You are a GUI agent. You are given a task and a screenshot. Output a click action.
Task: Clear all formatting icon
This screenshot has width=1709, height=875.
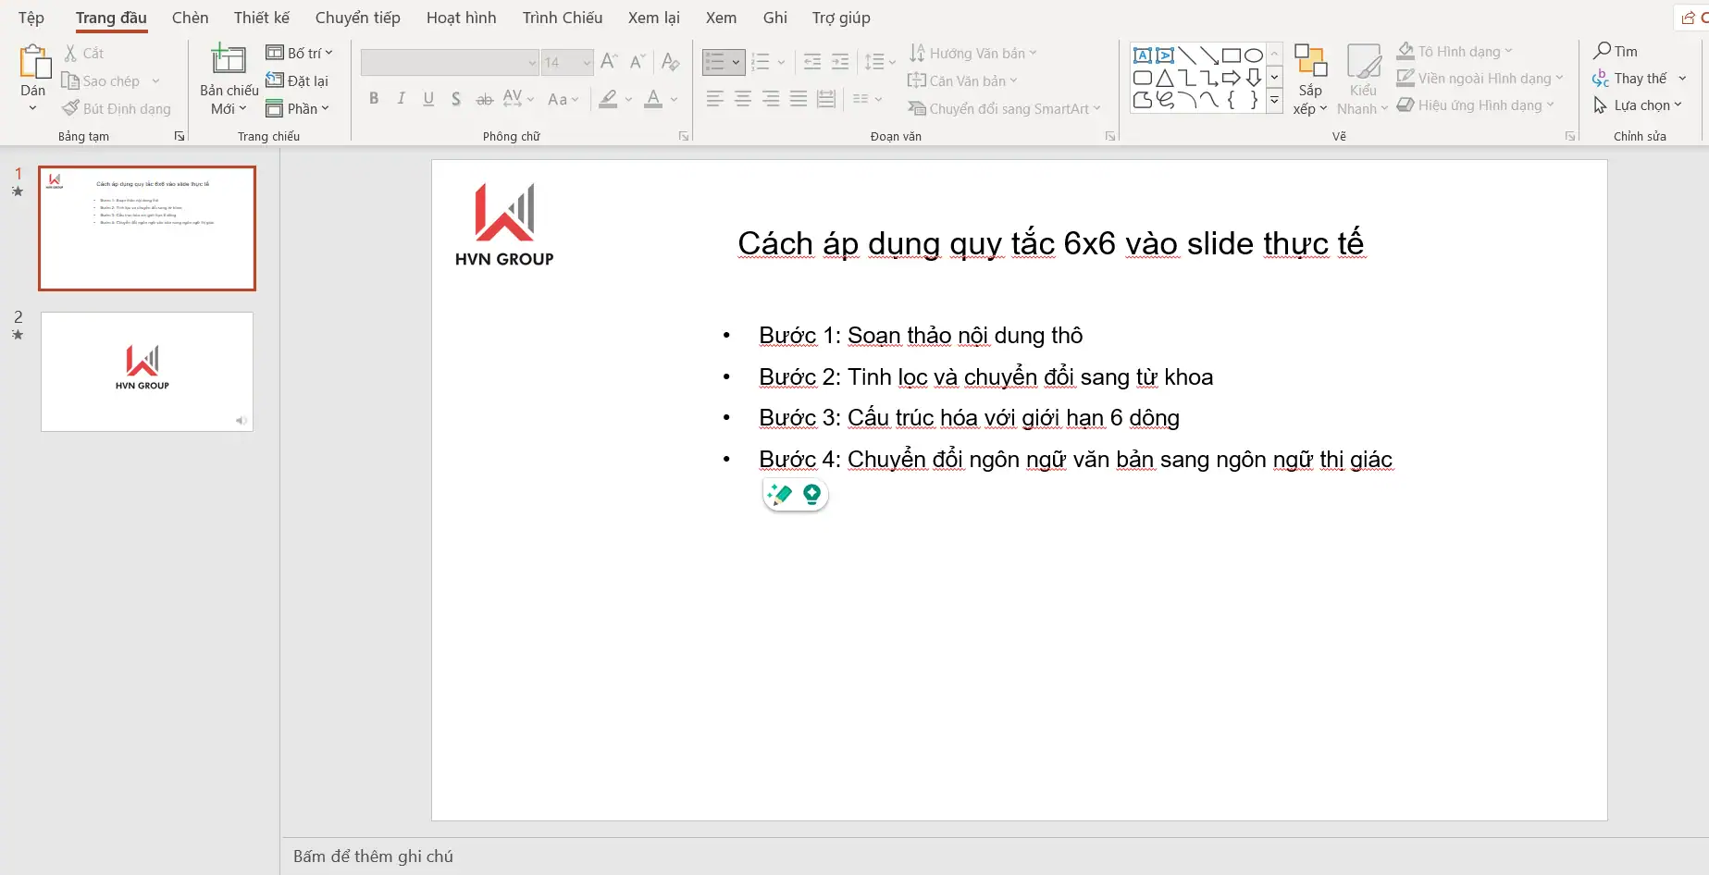click(x=671, y=62)
